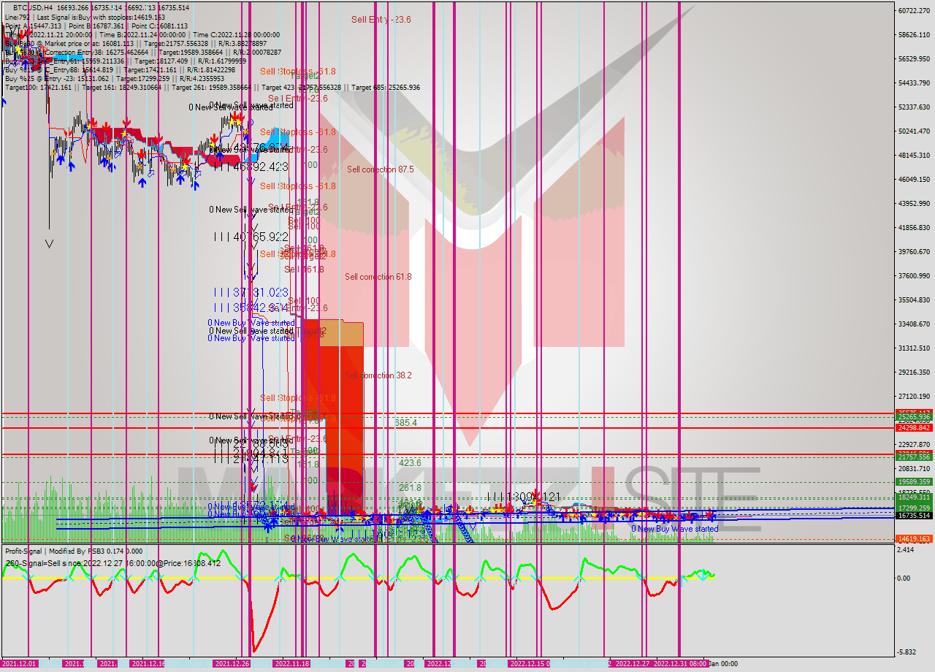Click the 46049.150 price scale value
Viewport: 935px width, 672px height.
coord(913,179)
